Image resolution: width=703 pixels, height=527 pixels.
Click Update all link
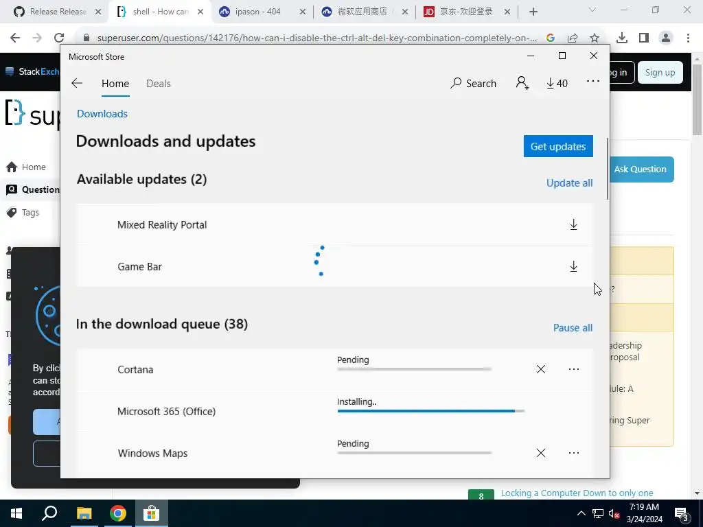569,183
